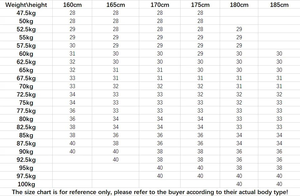Click the 175cm height header
Image resolution: width=300 pixels, height=196 pixels.
click(200, 5)
